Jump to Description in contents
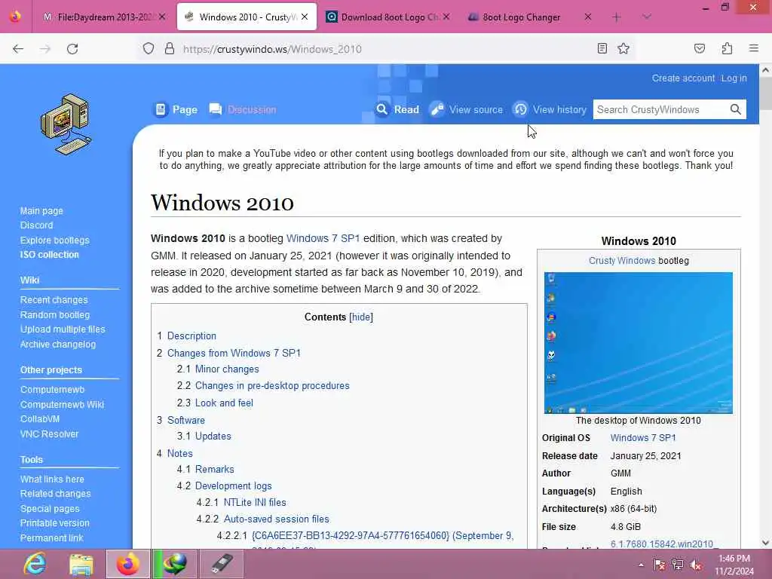Viewport: 772px width, 579px height. point(191,335)
